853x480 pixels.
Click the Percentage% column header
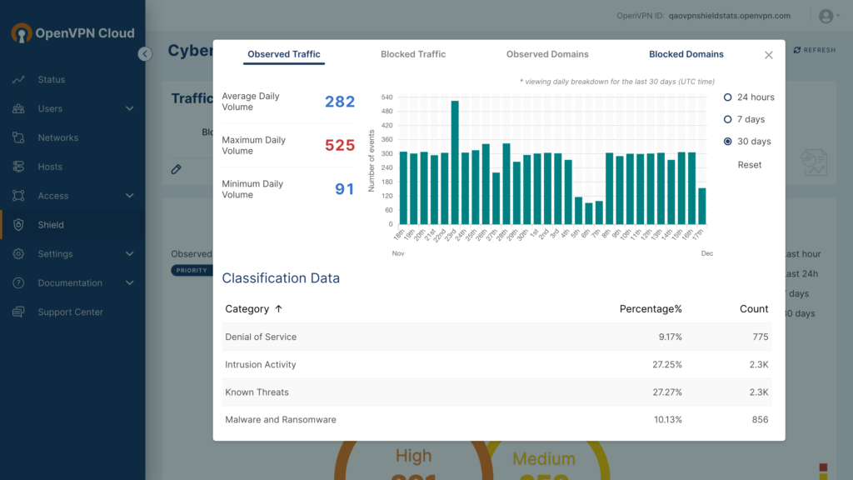click(x=650, y=309)
